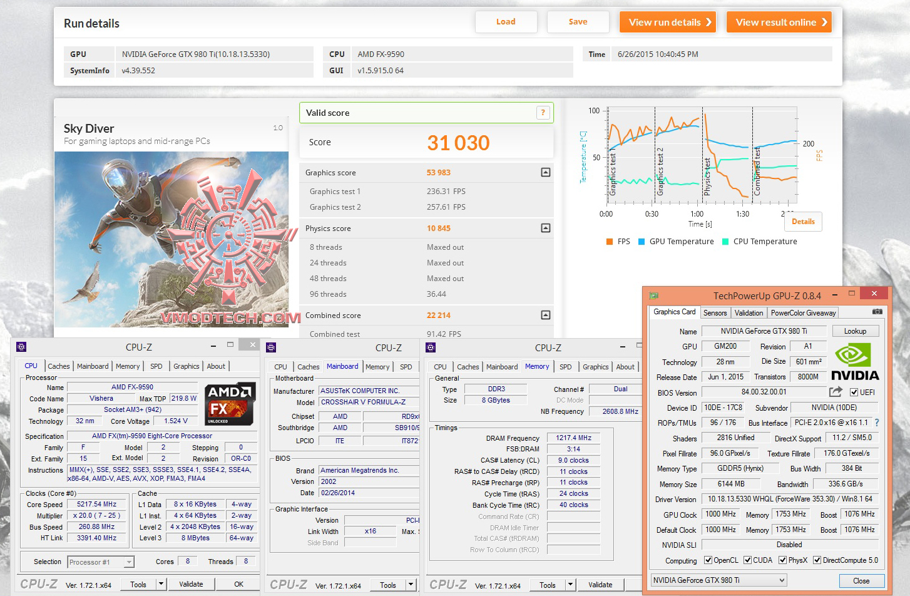Click the Details button under the chart
The image size is (910, 596).
(x=803, y=222)
